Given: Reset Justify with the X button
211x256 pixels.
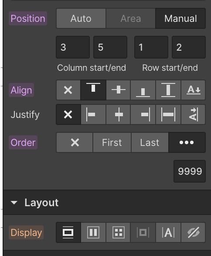Looking at the screenshot, I should 68,114.
